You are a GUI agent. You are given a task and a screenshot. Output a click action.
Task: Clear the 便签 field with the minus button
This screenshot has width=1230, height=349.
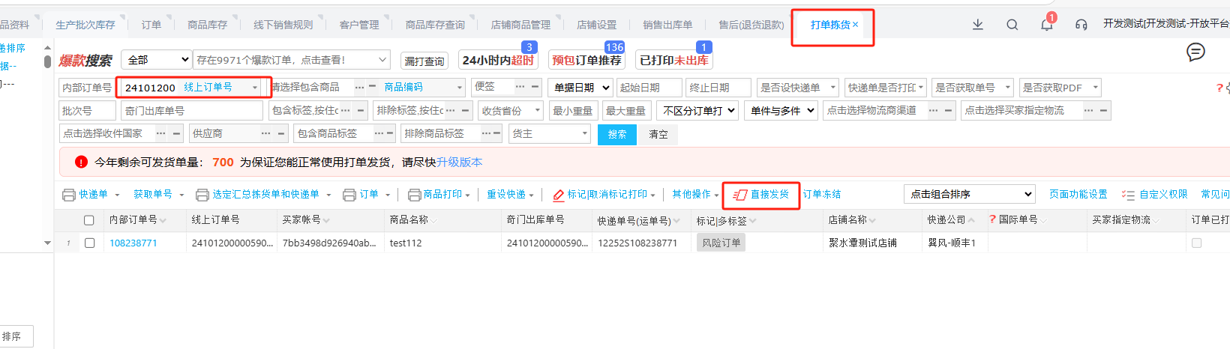(x=535, y=87)
